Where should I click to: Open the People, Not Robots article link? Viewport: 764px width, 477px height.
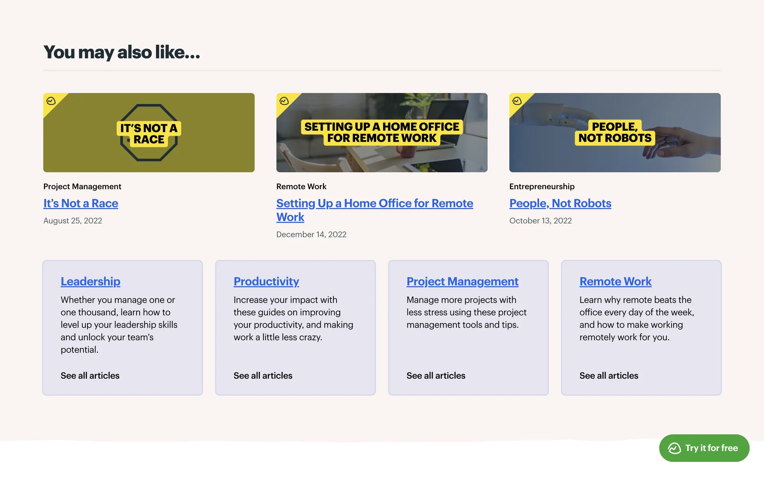[560, 203]
